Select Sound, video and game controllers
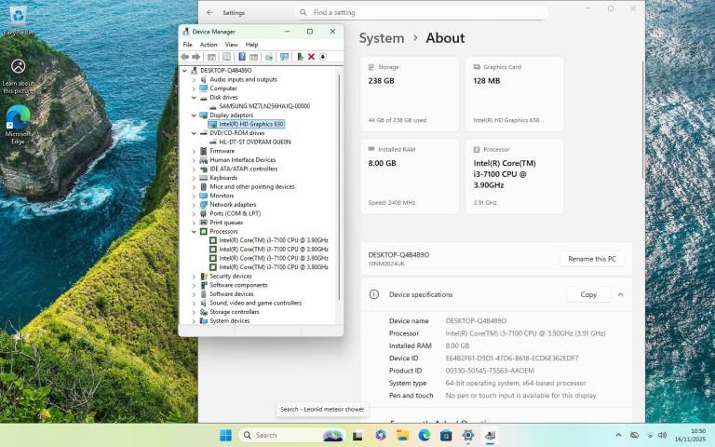 (255, 303)
